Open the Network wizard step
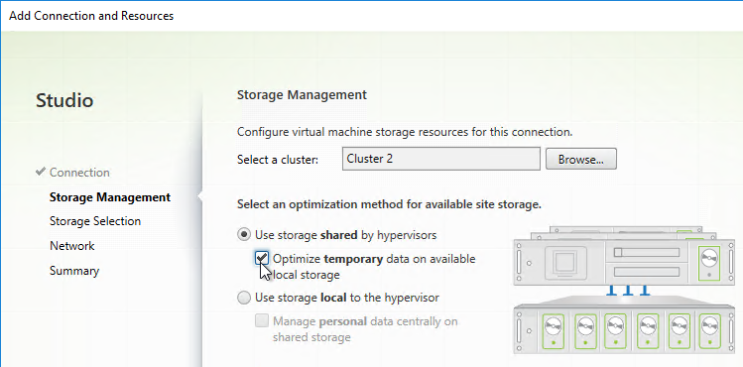Screen dimensions: 743x367 pyautogui.click(x=72, y=246)
